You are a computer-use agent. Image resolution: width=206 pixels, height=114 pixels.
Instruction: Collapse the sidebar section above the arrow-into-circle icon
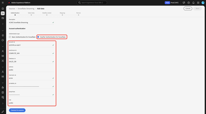click(x=3, y=31)
